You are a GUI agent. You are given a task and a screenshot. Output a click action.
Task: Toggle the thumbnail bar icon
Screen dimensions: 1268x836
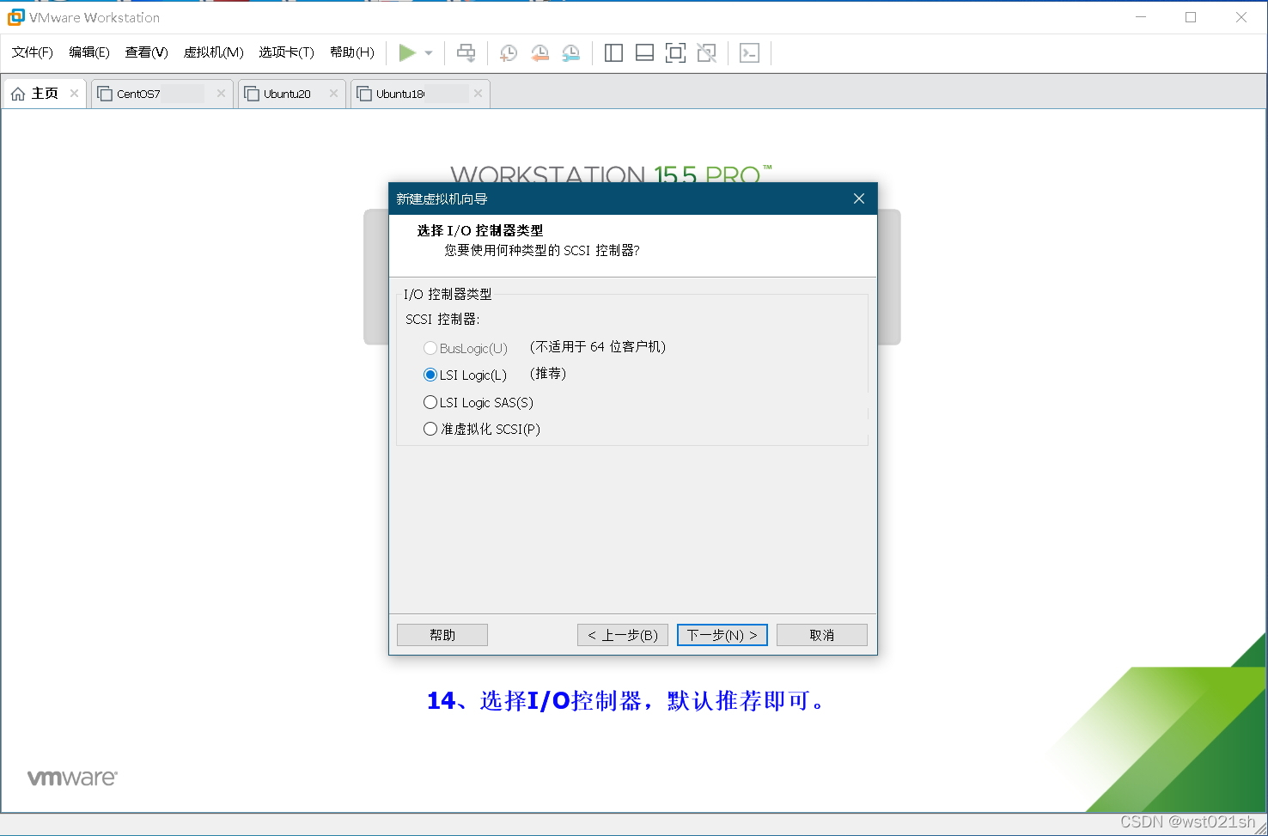644,53
